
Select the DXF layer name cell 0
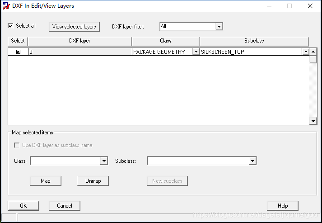pyautogui.click(x=79, y=52)
